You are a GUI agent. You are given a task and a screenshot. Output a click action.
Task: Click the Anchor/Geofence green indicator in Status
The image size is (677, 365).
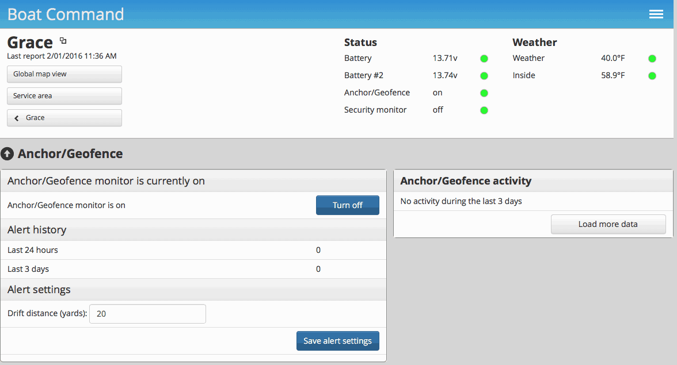(484, 93)
